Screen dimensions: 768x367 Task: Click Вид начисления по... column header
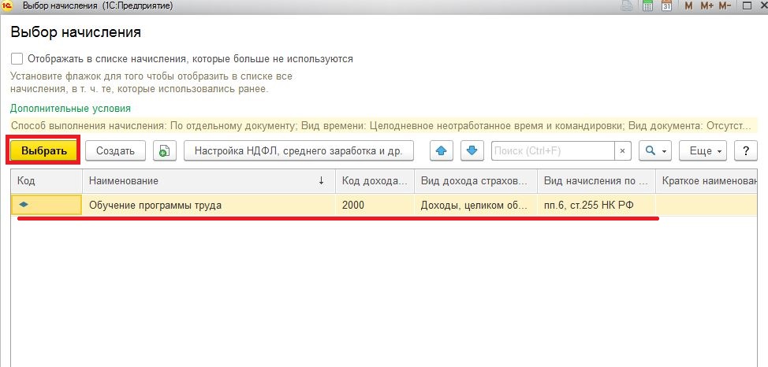click(x=597, y=180)
